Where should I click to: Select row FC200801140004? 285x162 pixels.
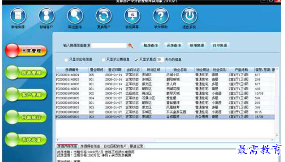(x=165, y=75)
